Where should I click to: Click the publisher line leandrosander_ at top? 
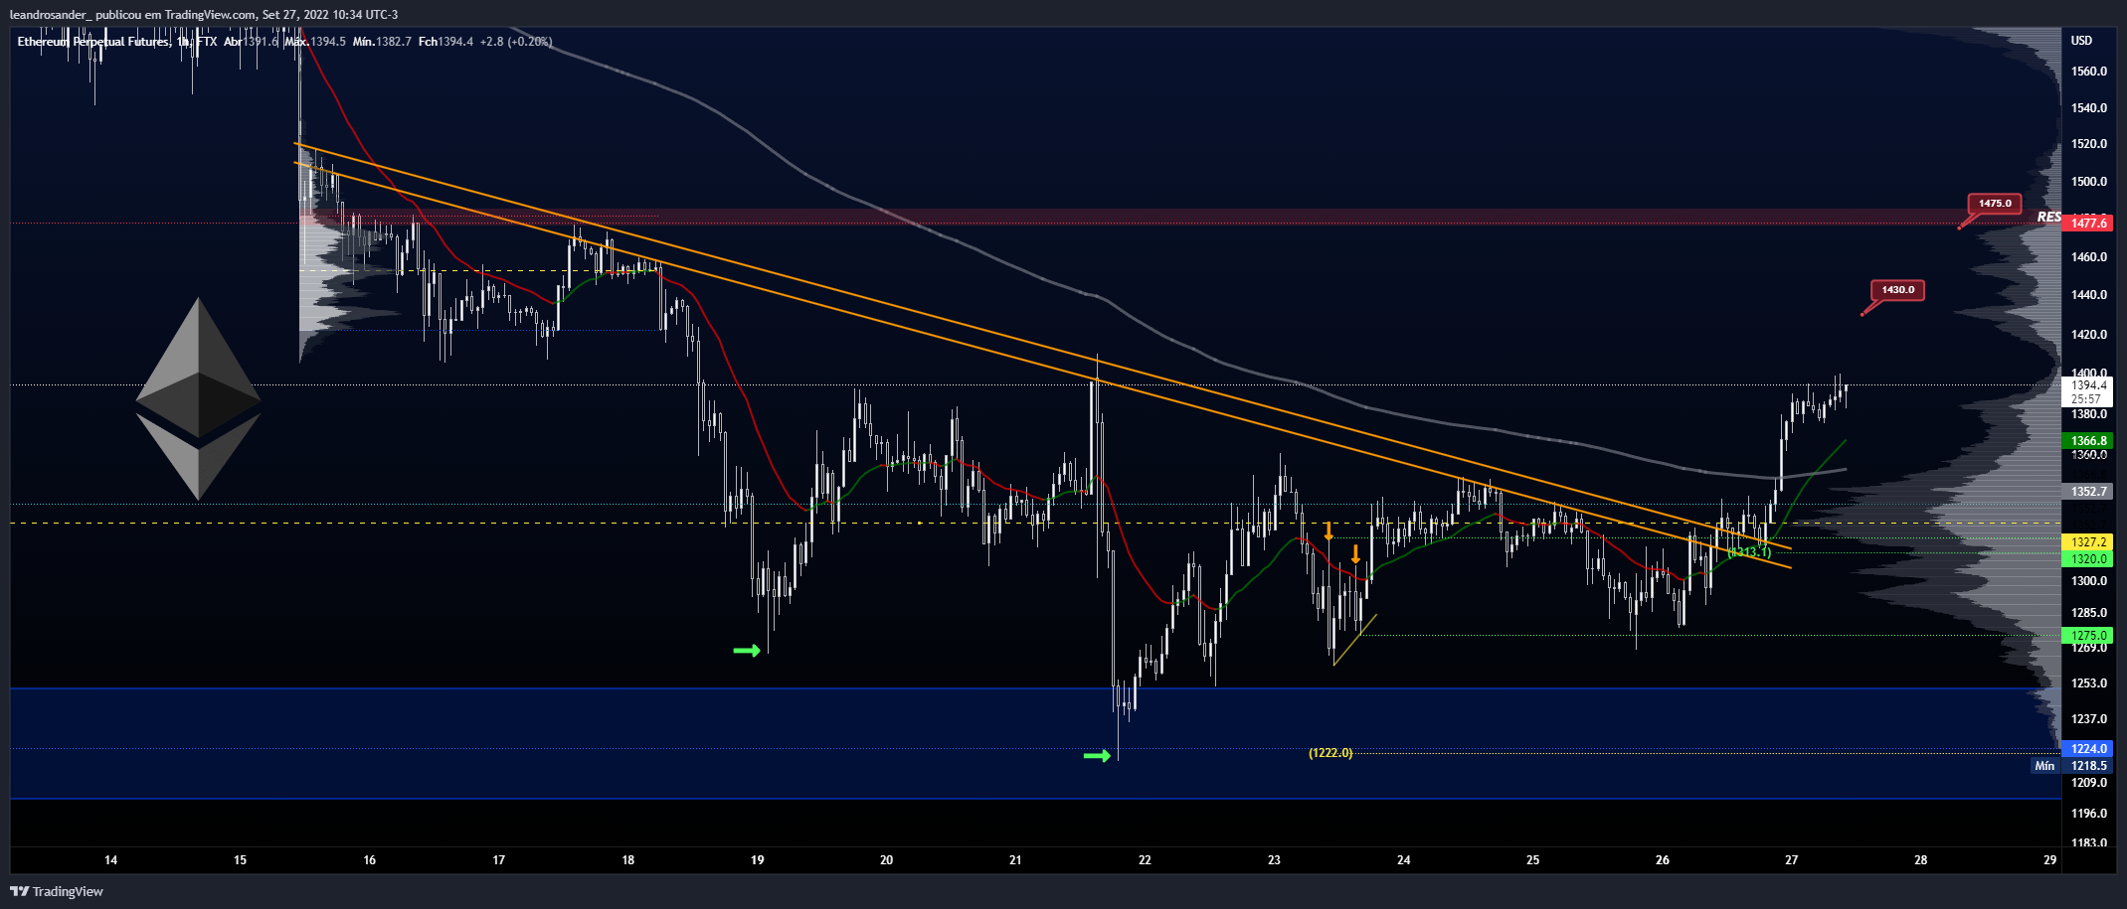point(203,15)
